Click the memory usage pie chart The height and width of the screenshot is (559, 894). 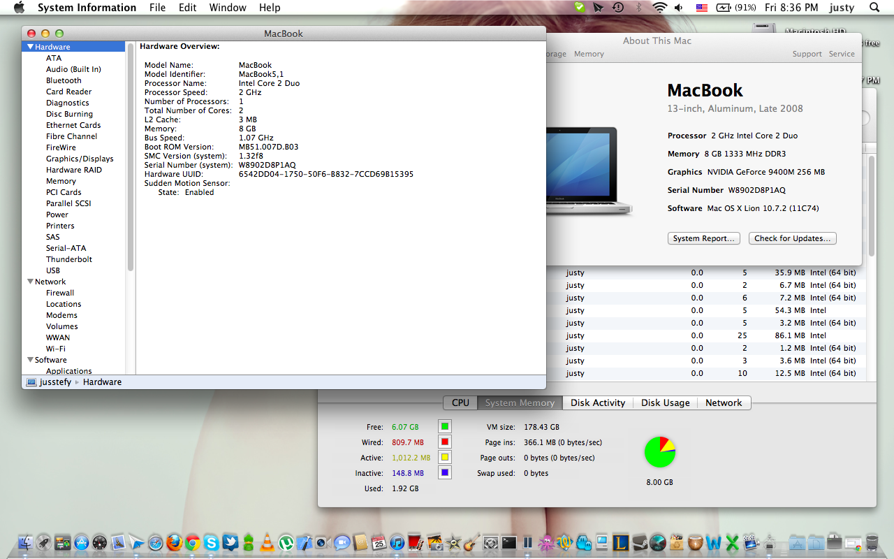[660, 451]
